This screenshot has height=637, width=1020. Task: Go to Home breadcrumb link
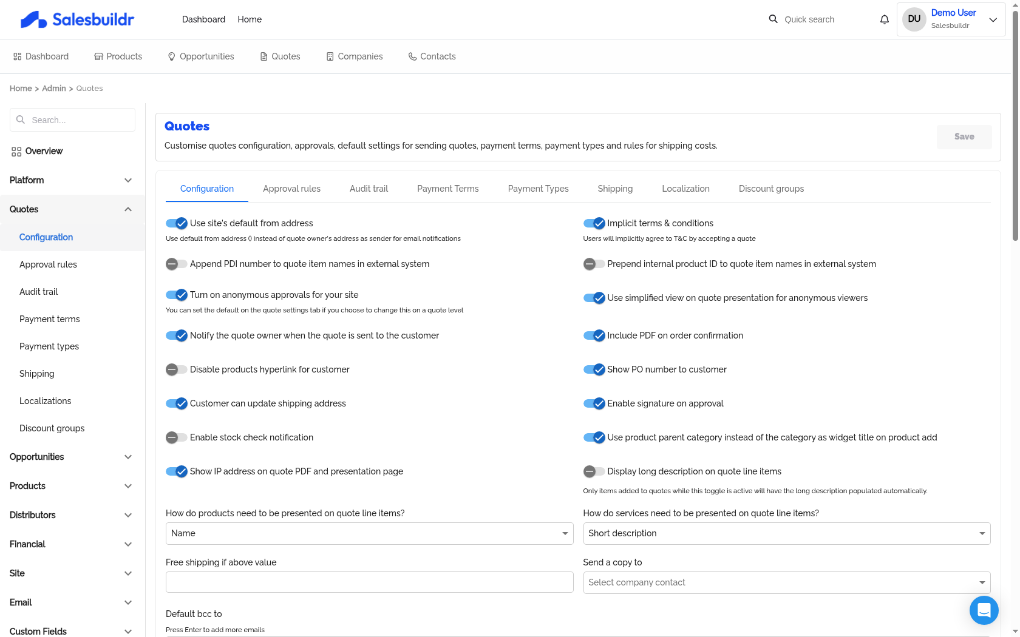click(21, 89)
